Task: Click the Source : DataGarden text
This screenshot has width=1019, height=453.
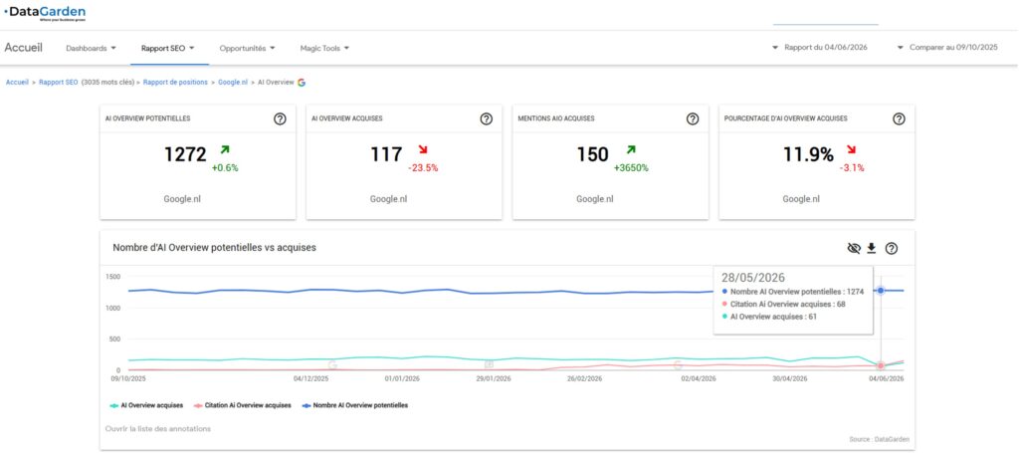Action: 880,439
